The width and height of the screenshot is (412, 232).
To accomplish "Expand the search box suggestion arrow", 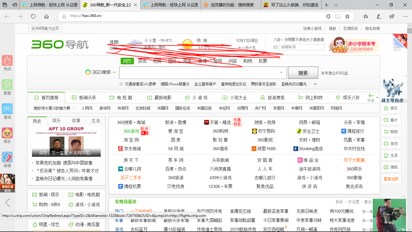I will click(281, 72).
